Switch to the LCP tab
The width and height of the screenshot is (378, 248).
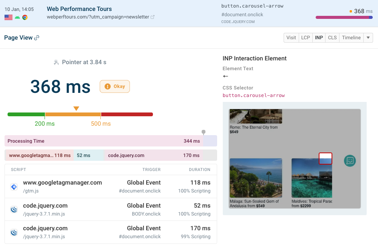pos(305,38)
